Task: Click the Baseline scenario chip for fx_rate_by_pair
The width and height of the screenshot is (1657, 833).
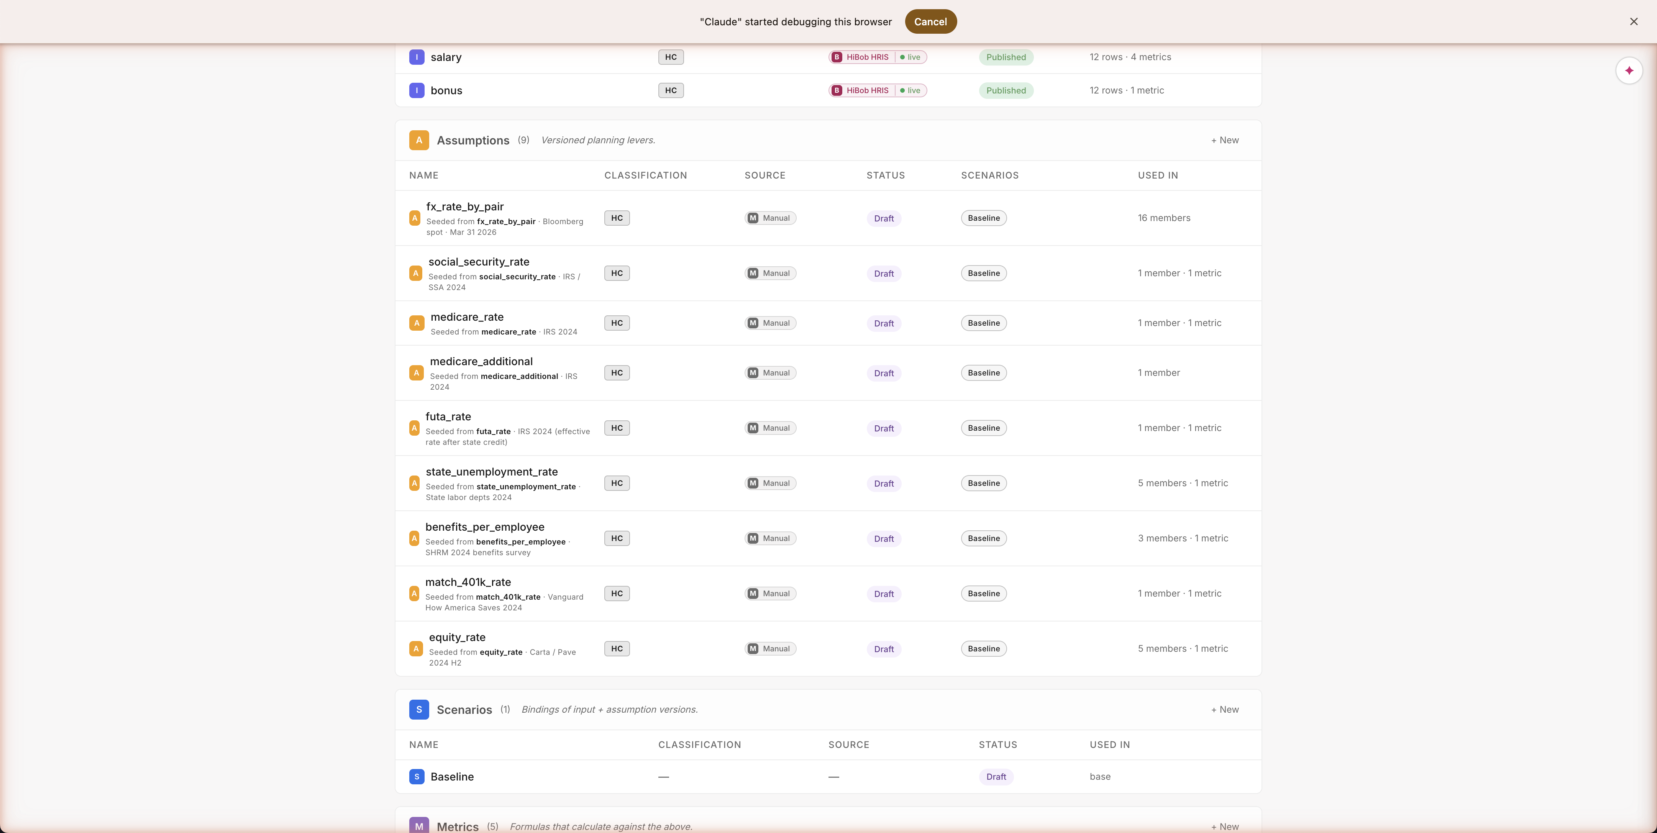Action: (x=984, y=218)
